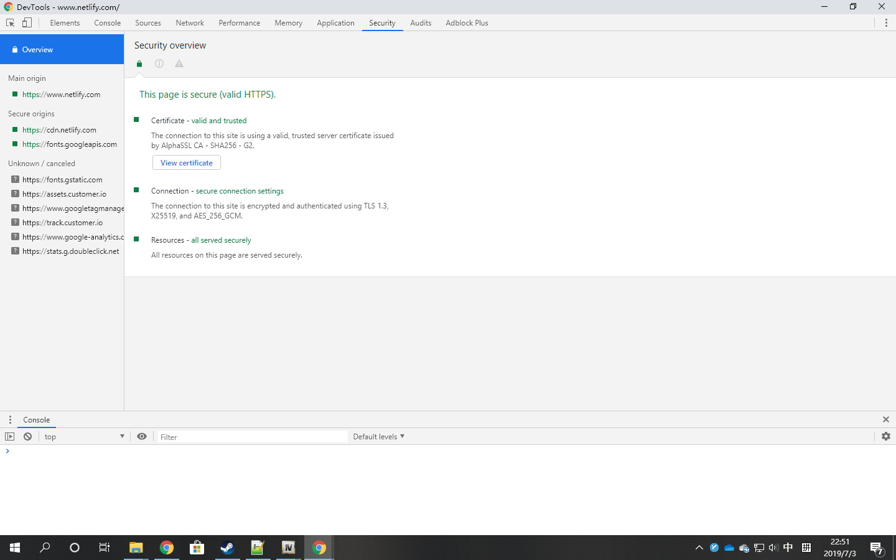
Task: Click the 'valid and trusted' certificate text
Action: [219, 121]
